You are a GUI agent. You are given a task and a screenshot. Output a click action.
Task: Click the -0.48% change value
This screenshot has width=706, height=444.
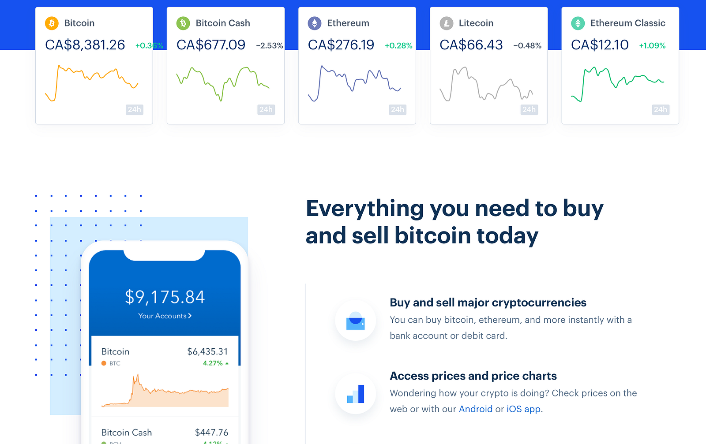pyautogui.click(x=527, y=45)
